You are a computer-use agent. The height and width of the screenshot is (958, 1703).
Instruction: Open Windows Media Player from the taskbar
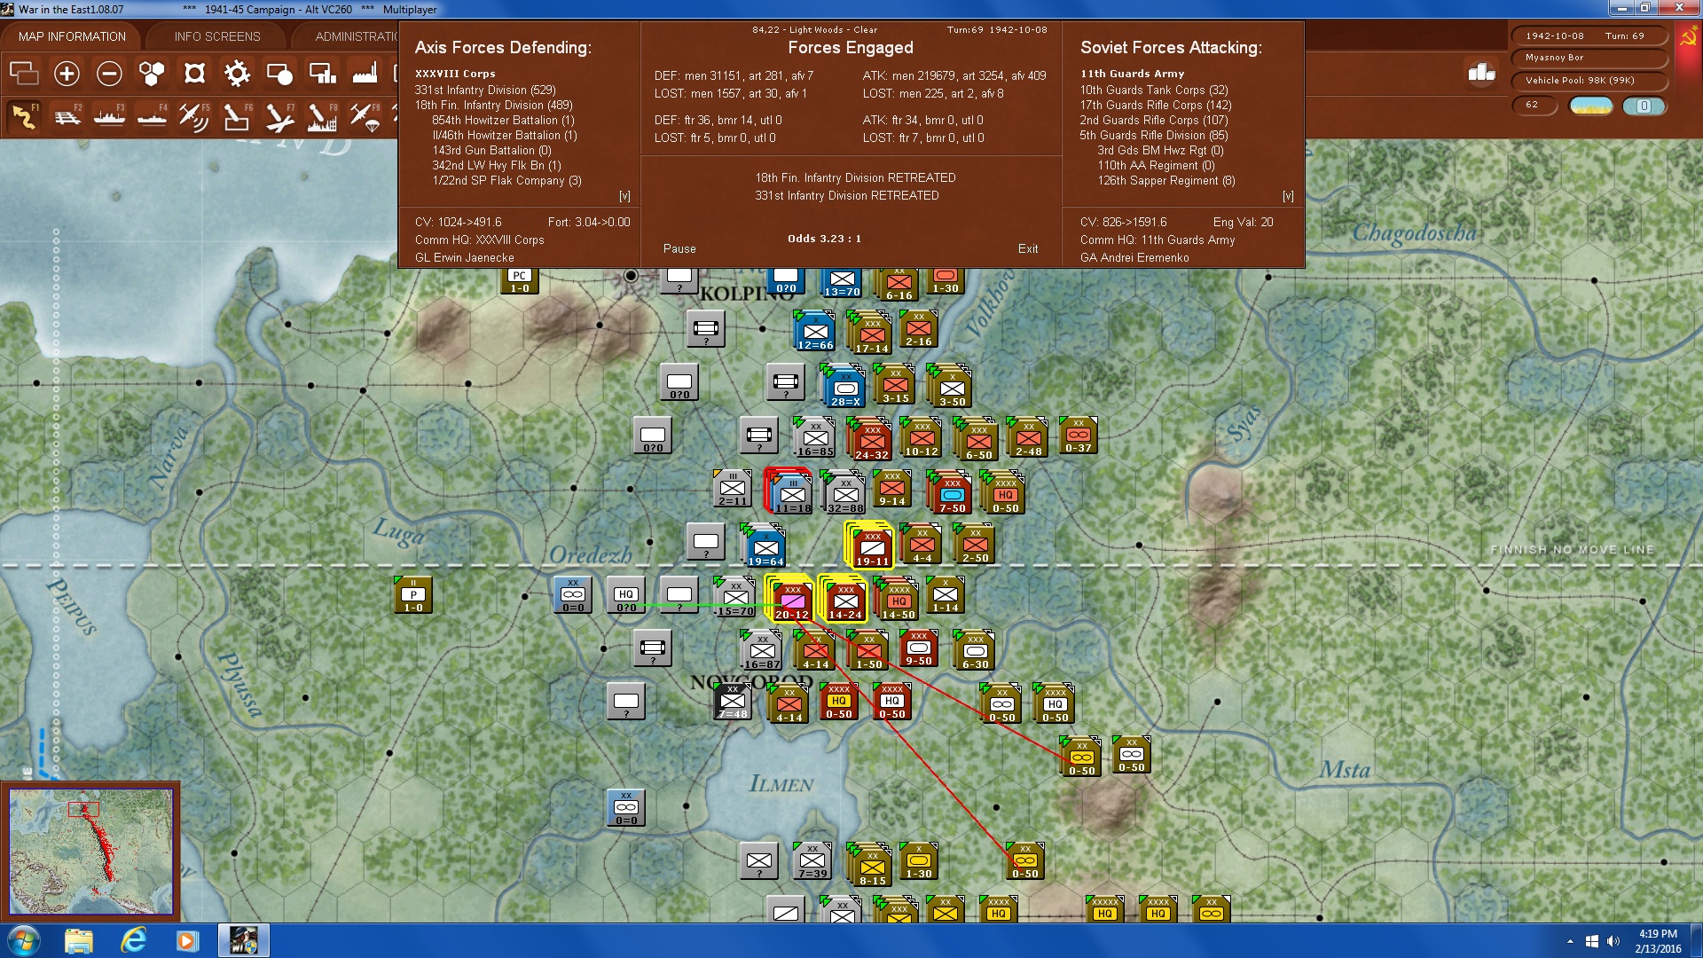[x=187, y=940]
